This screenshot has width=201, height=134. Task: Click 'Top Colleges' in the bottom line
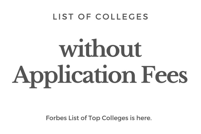[x=108, y=118]
